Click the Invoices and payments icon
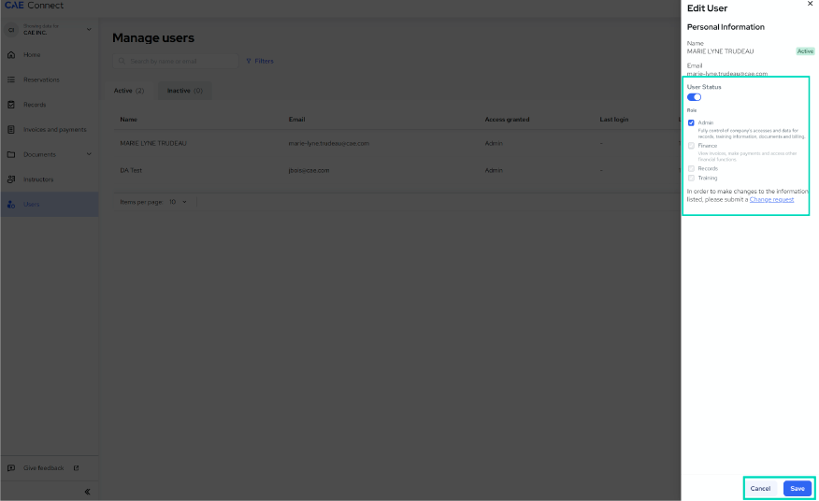Viewport: 819px width, 501px height. pos(11,130)
